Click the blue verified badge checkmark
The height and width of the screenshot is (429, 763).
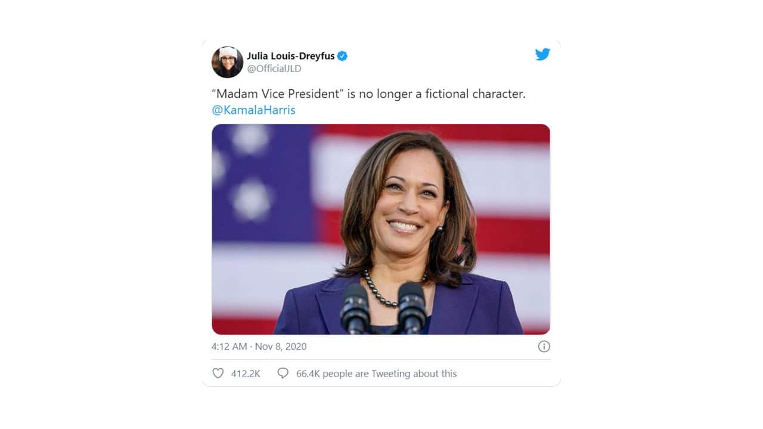click(341, 55)
